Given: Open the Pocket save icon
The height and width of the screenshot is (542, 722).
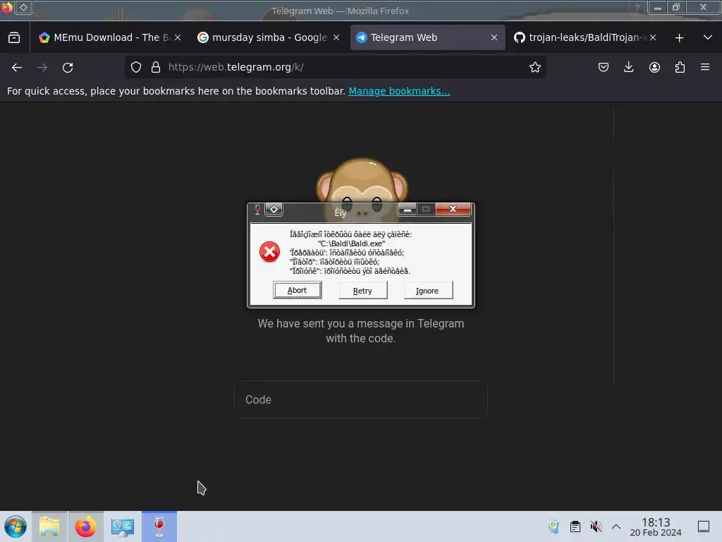Looking at the screenshot, I should [604, 67].
